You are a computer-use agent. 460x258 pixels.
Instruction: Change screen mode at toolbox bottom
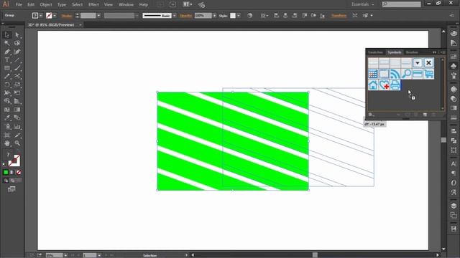(11, 189)
